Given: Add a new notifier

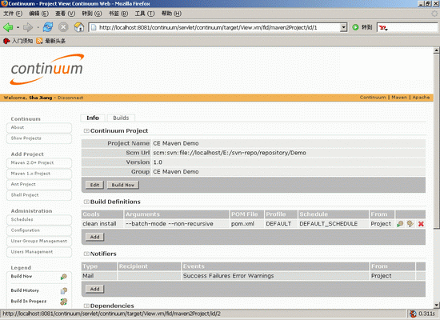Looking at the screenshot, I should 94,289.
